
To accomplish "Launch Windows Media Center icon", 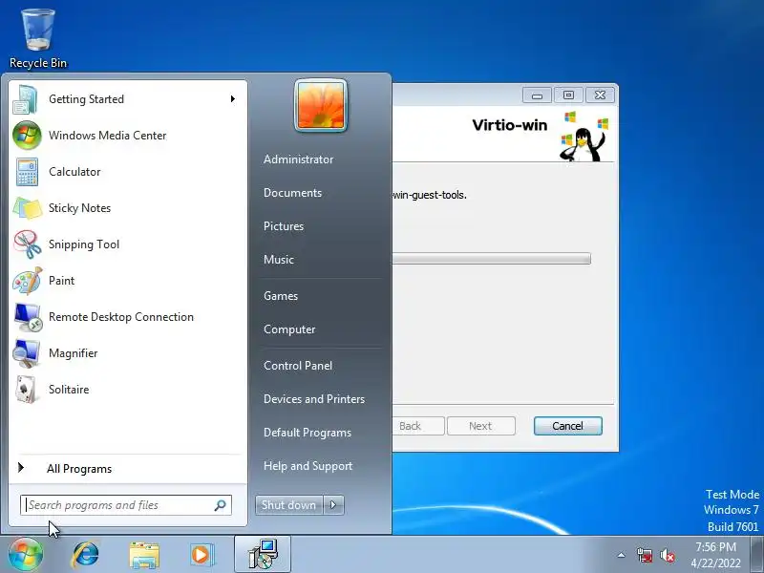I will click(27, 136).
